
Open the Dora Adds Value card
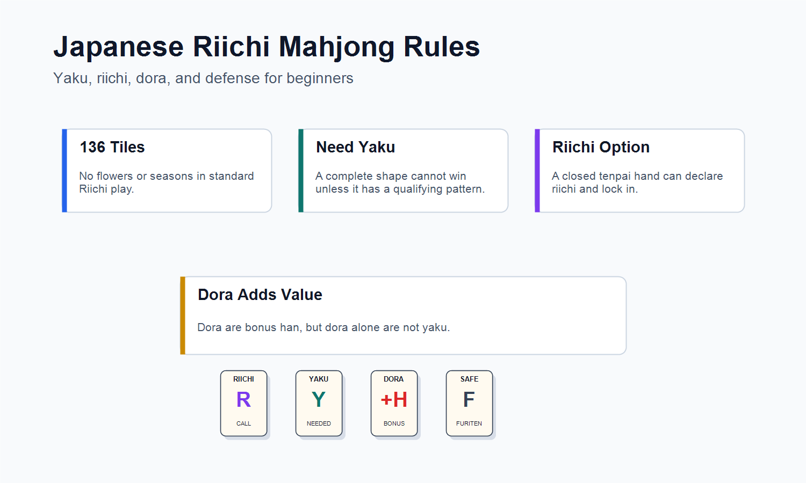(x=403, y=316)
